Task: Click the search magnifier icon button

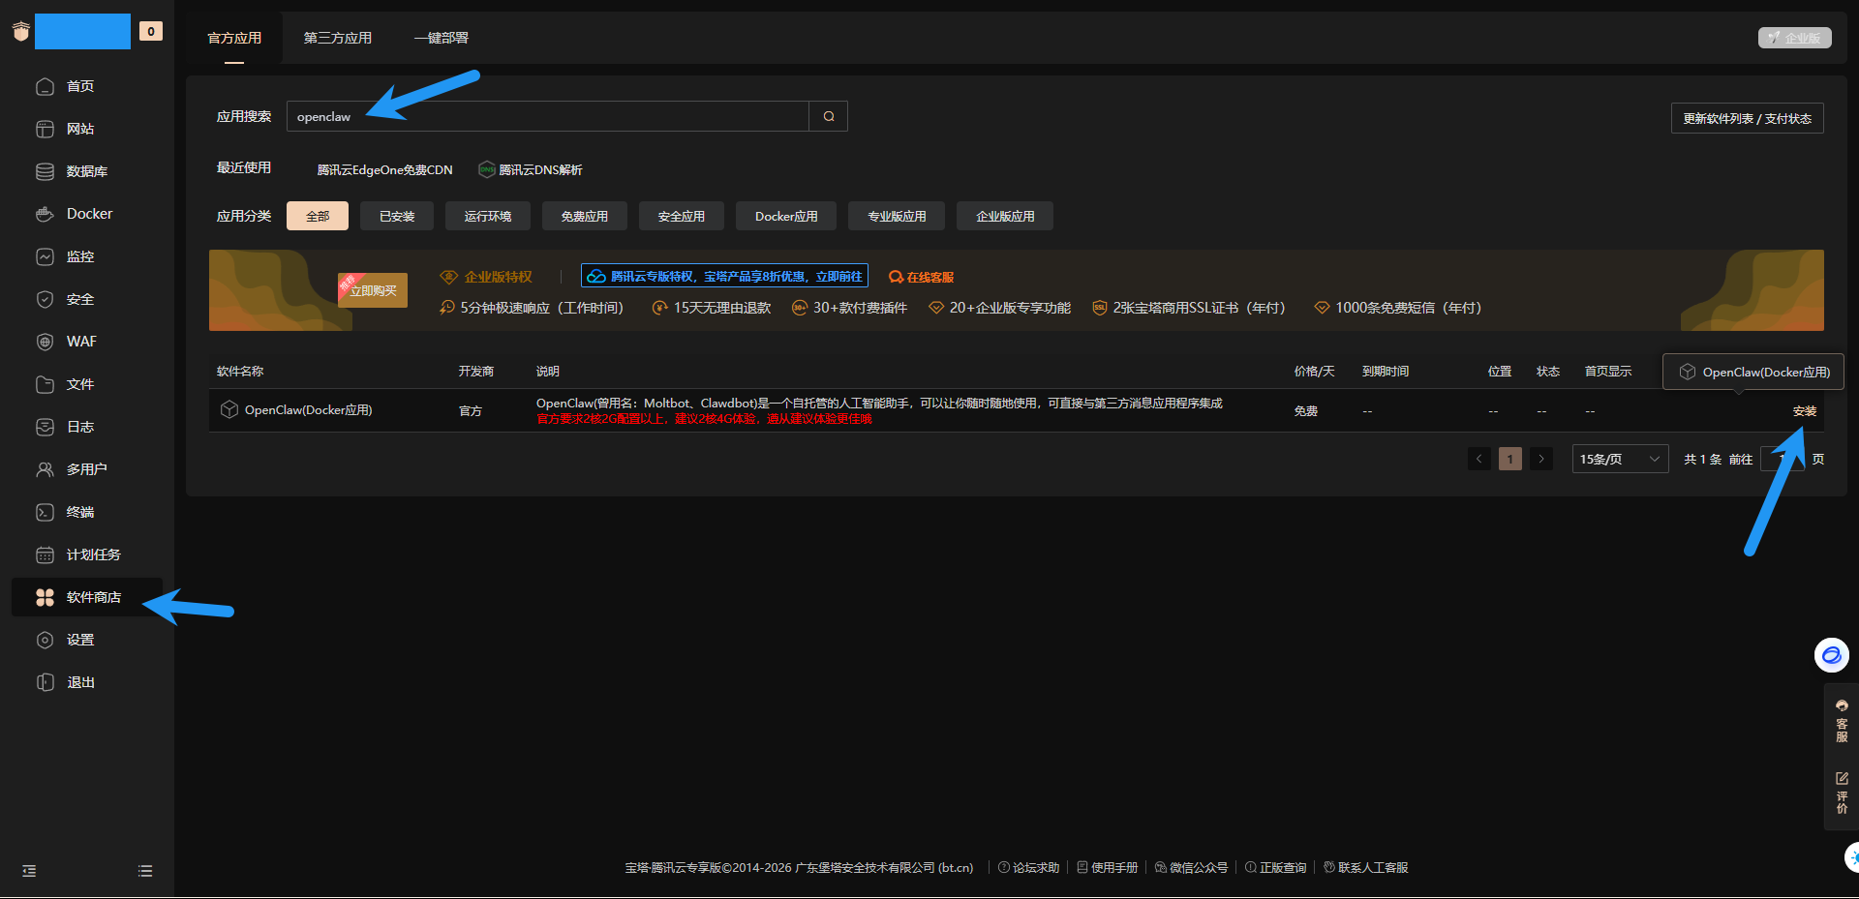Action: pos(829,116)
